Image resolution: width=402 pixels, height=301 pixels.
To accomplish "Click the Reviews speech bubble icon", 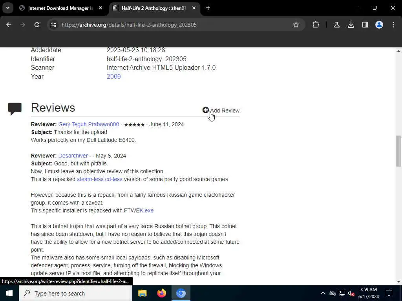I will (15, 109).
